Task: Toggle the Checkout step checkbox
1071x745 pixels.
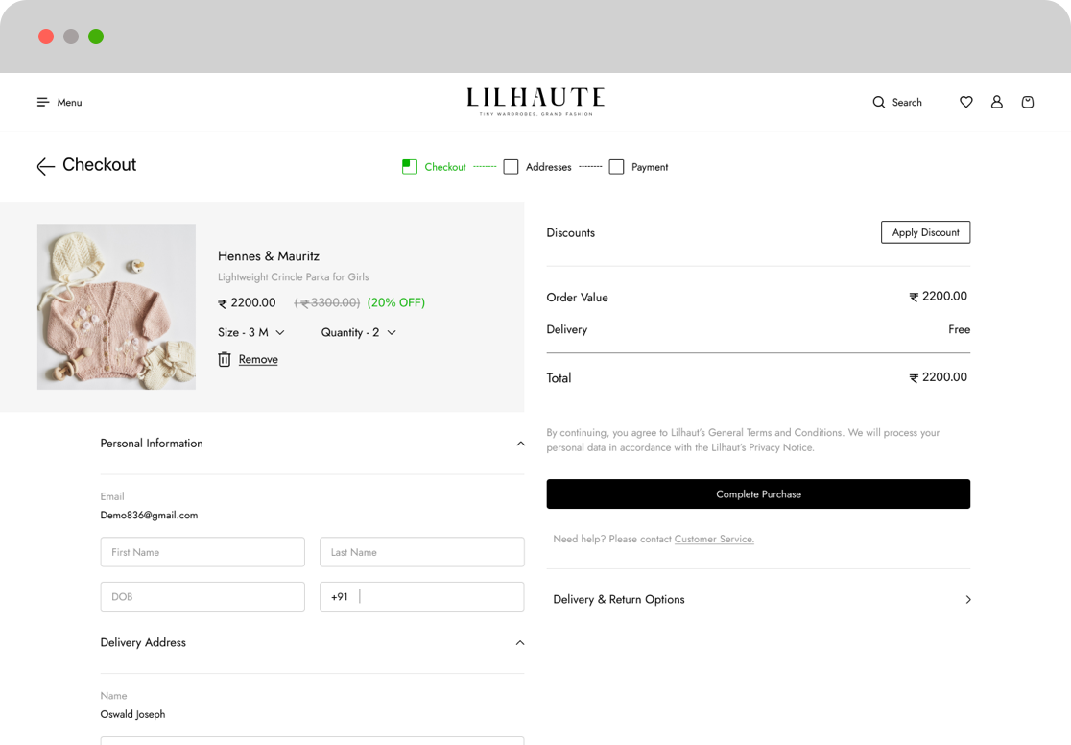Action: point(410,167)
